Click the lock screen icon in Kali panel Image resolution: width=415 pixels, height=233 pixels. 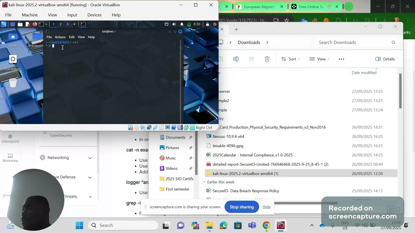pyautogui.click(x=207, y=24)
